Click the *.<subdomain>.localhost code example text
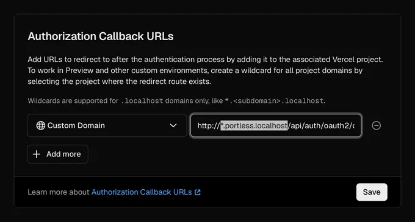415x222 pixels. (274, 101)
